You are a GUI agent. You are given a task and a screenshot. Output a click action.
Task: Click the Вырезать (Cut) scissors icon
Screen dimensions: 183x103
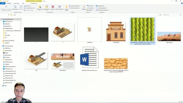tap(25, 6)
